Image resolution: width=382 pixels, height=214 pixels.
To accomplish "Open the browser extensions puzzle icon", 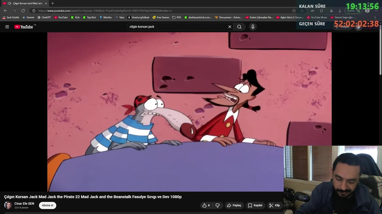I will coord(321,11).
